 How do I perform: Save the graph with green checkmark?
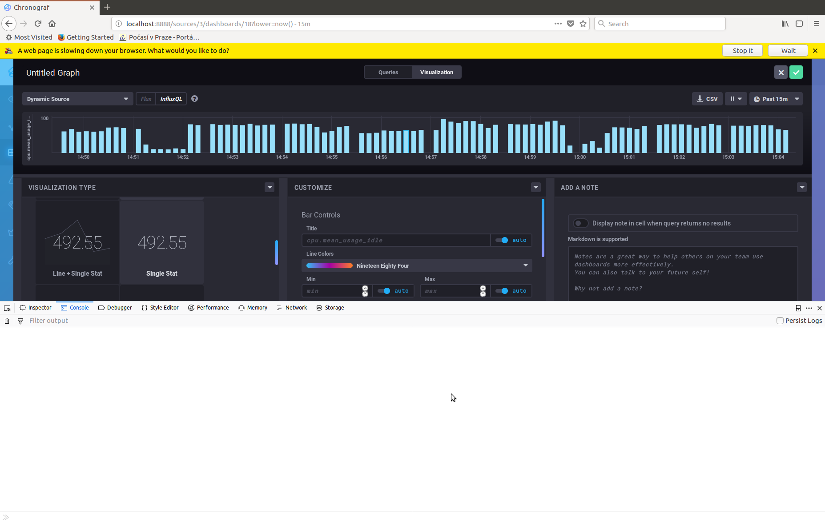tap(796, 72)
